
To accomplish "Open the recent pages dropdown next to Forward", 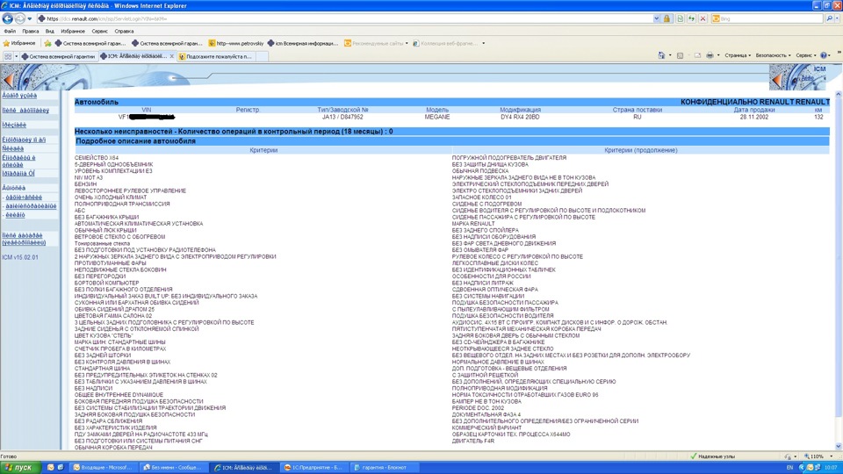I will (30, 18).
